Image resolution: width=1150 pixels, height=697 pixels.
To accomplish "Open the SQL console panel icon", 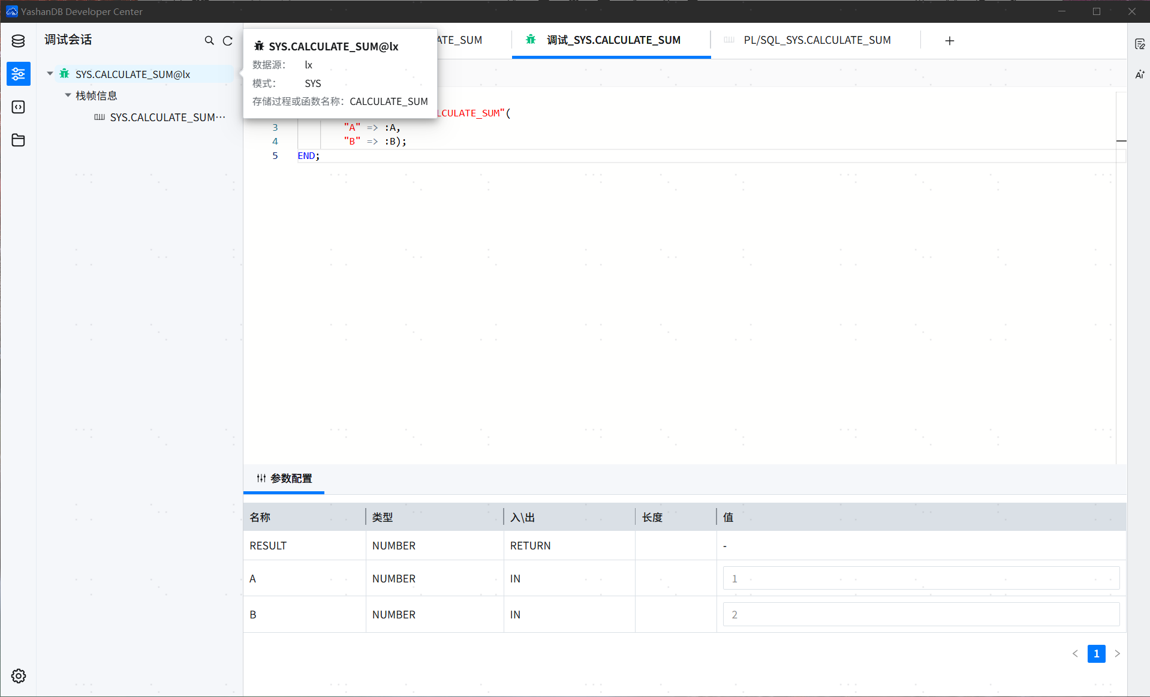I will (18, 107).
